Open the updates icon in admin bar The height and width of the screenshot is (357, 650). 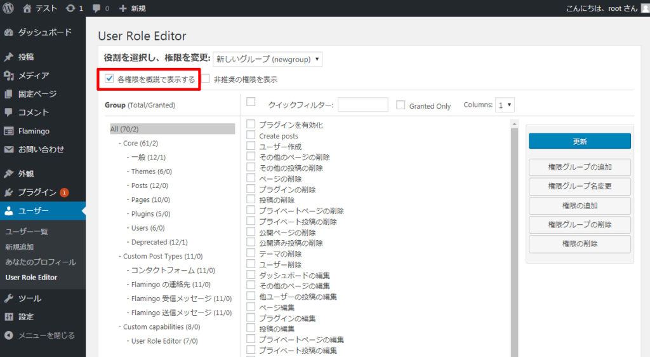pos(70,8)
